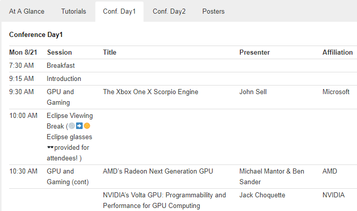
Task: Click the sunglasses emoji icon
Action: click(x=50, y=148)
